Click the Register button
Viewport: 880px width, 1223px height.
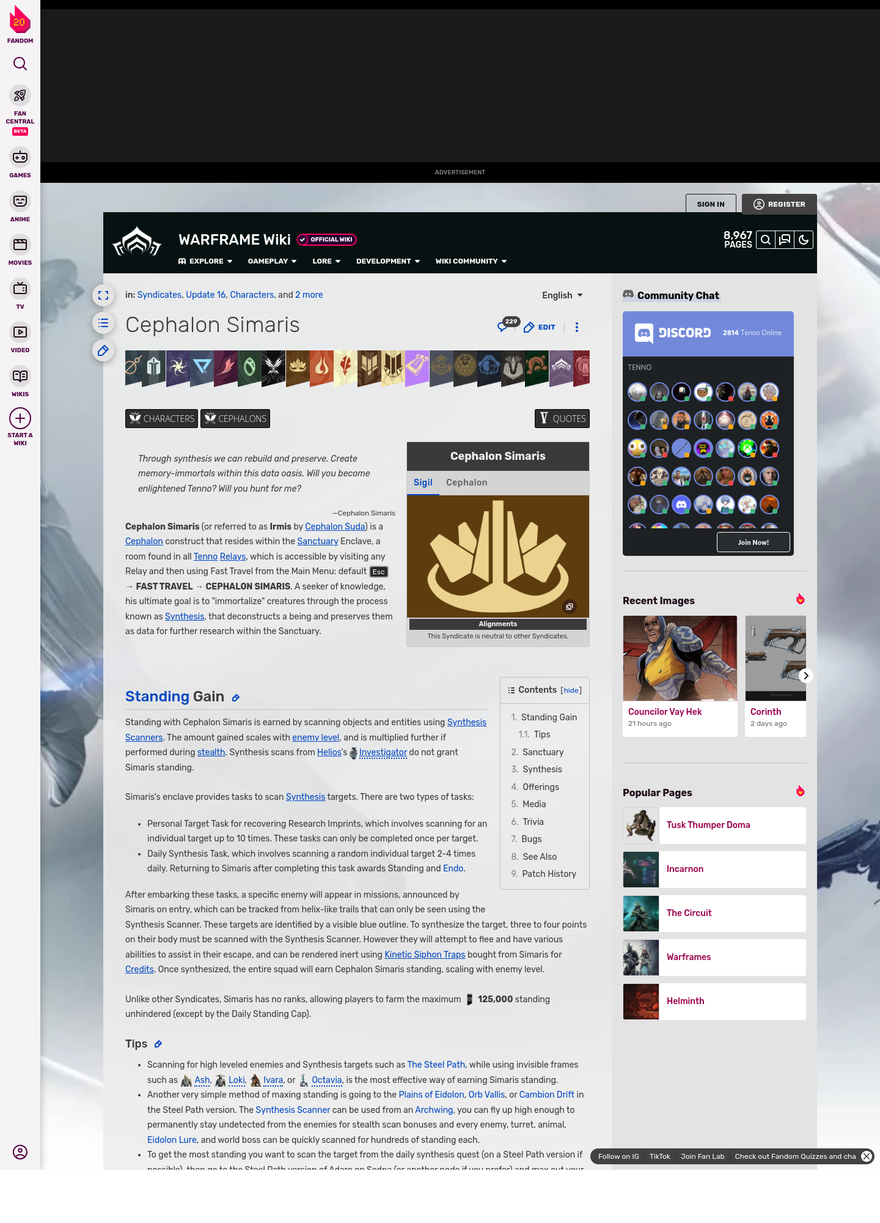pyautogui.click(x=779, y=204)
